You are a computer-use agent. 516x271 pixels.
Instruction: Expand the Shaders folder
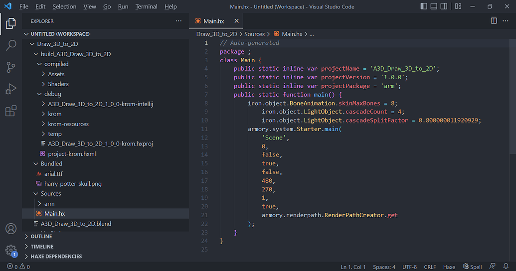tap(105, 84)
